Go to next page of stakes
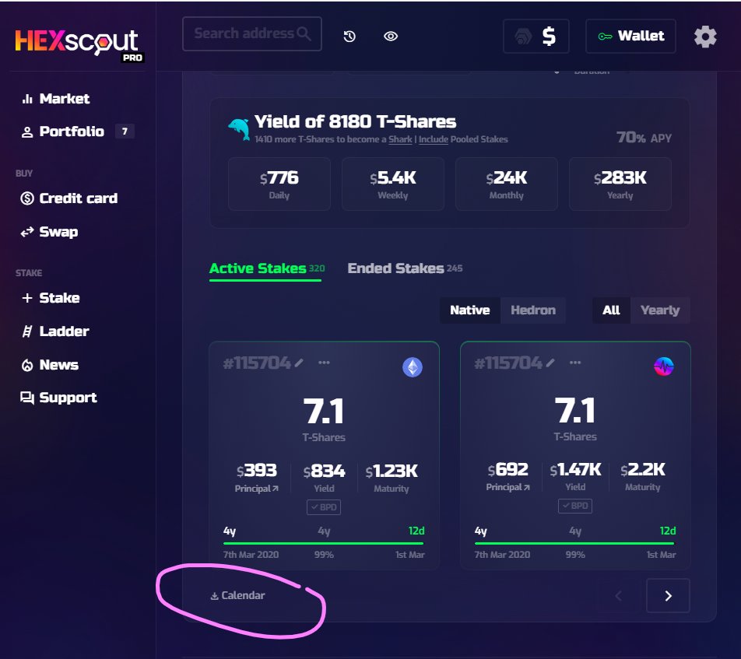Screen dimensions: 741x659 668,596
